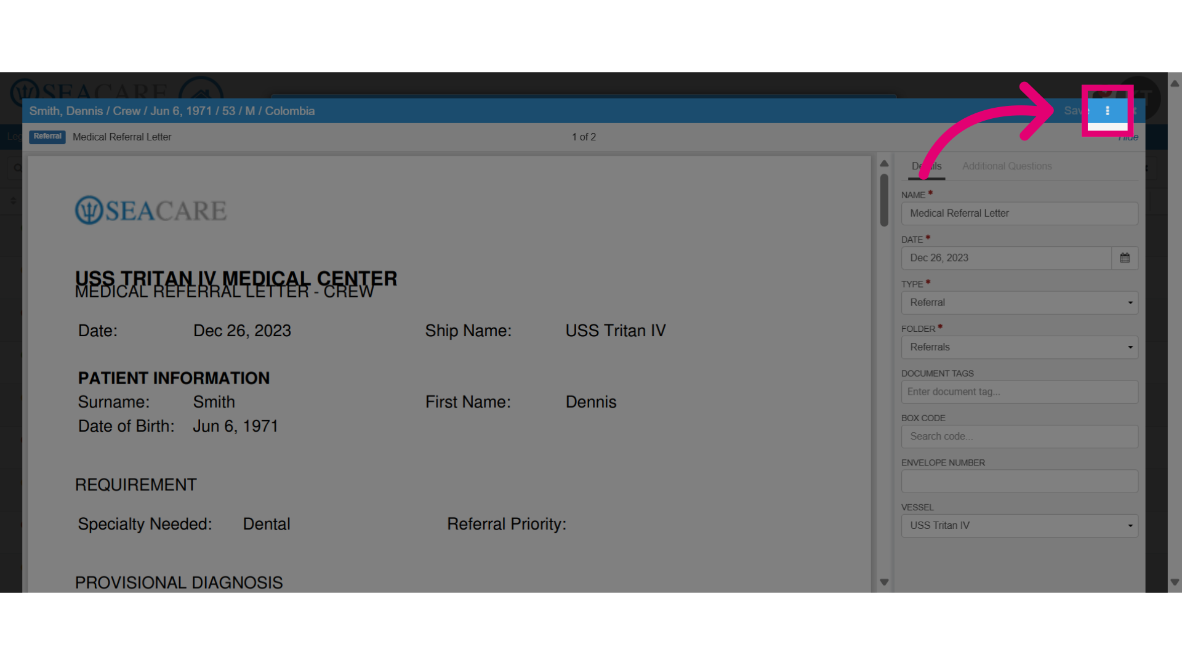Click the 'REQUIREMENT' heading in document

[135, 485]
